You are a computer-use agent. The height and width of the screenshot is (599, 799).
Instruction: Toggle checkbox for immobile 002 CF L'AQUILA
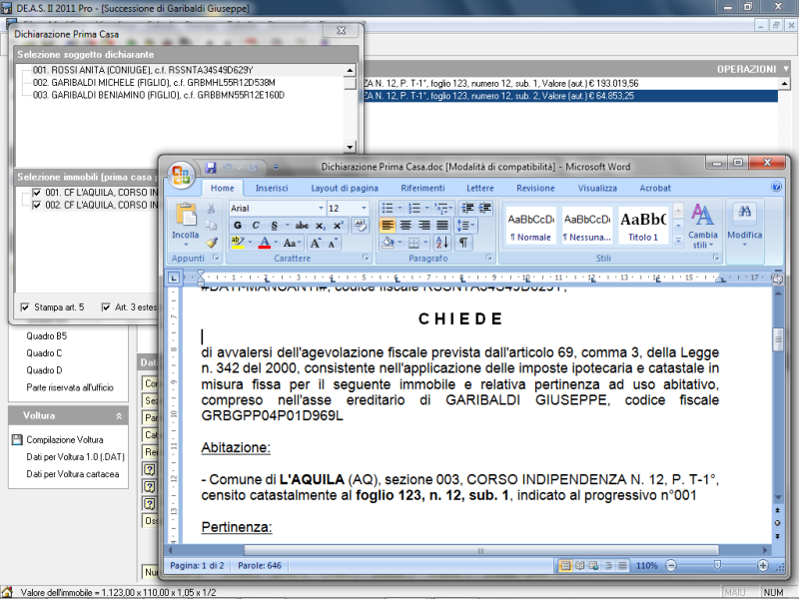pos(37,206)
